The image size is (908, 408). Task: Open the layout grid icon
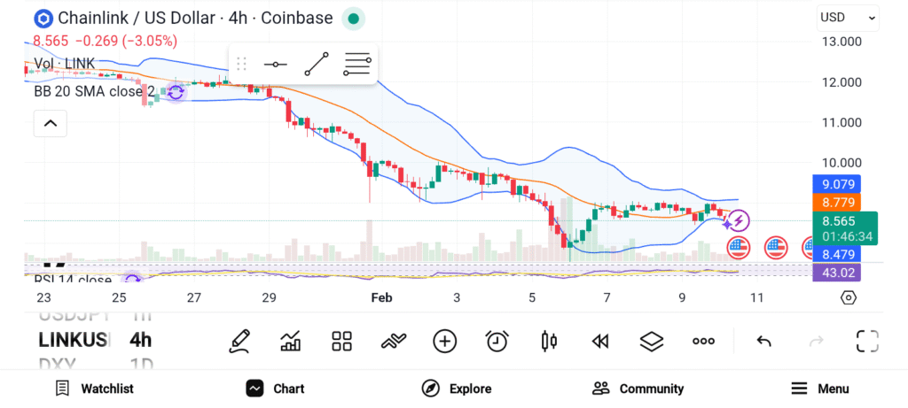coord(342,341)
